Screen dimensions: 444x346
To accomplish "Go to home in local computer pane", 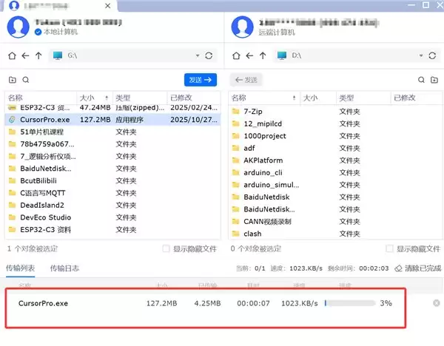I will (12, 55).
